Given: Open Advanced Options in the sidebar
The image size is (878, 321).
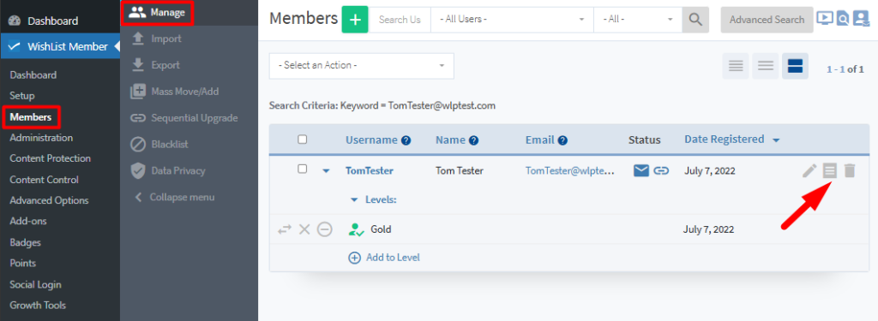Looking at the screenshot, I should [49, 200].
